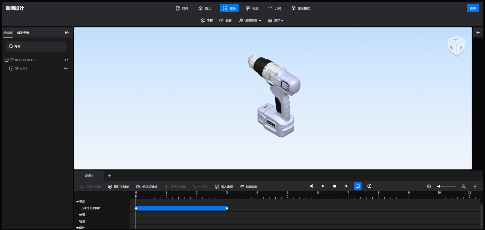Toggle play-once mode

pyautogui.click(x=369, y=186)
